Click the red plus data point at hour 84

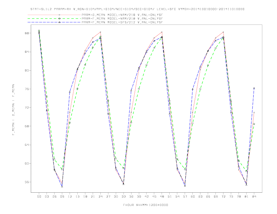[x=254, y=112]
